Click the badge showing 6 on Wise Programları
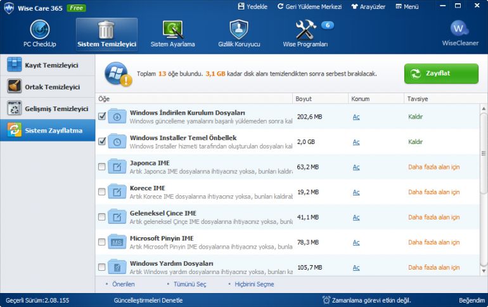The height and width of the screenshot is (307, 488). [328, 25]
